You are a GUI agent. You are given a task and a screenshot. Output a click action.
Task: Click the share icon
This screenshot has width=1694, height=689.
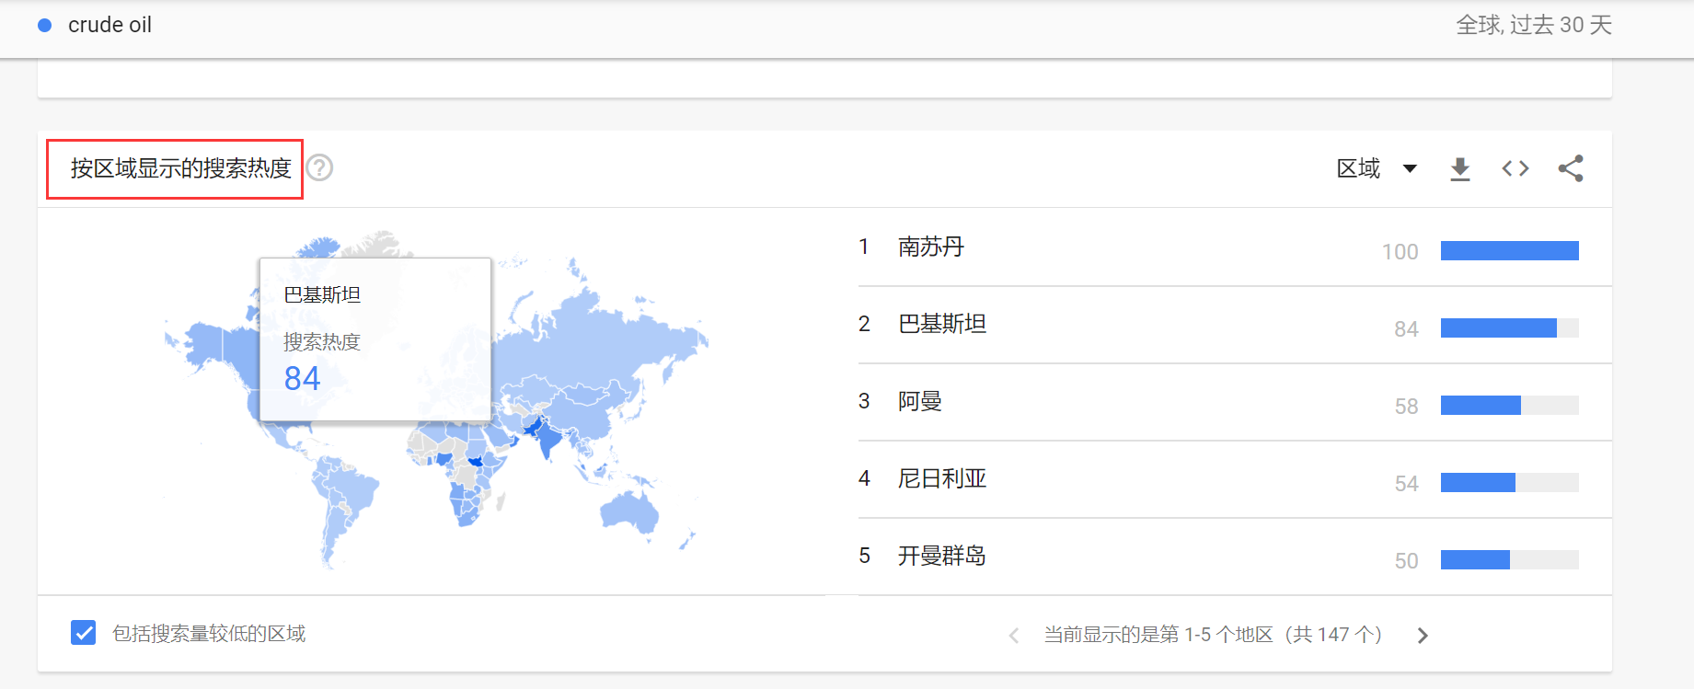[1571, 168]
